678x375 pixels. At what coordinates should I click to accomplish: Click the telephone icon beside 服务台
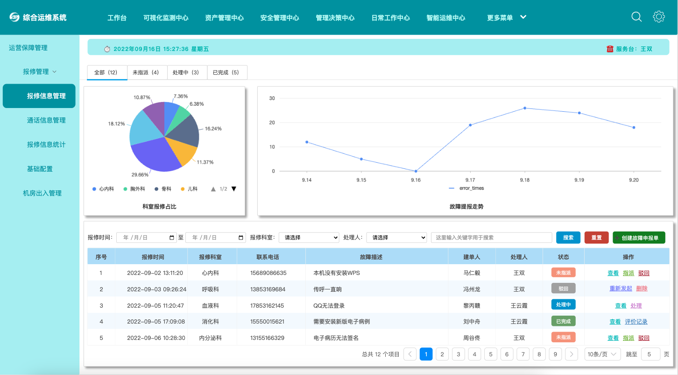coord(610,49)
